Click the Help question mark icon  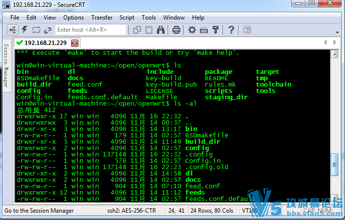[x=231, y=30]
